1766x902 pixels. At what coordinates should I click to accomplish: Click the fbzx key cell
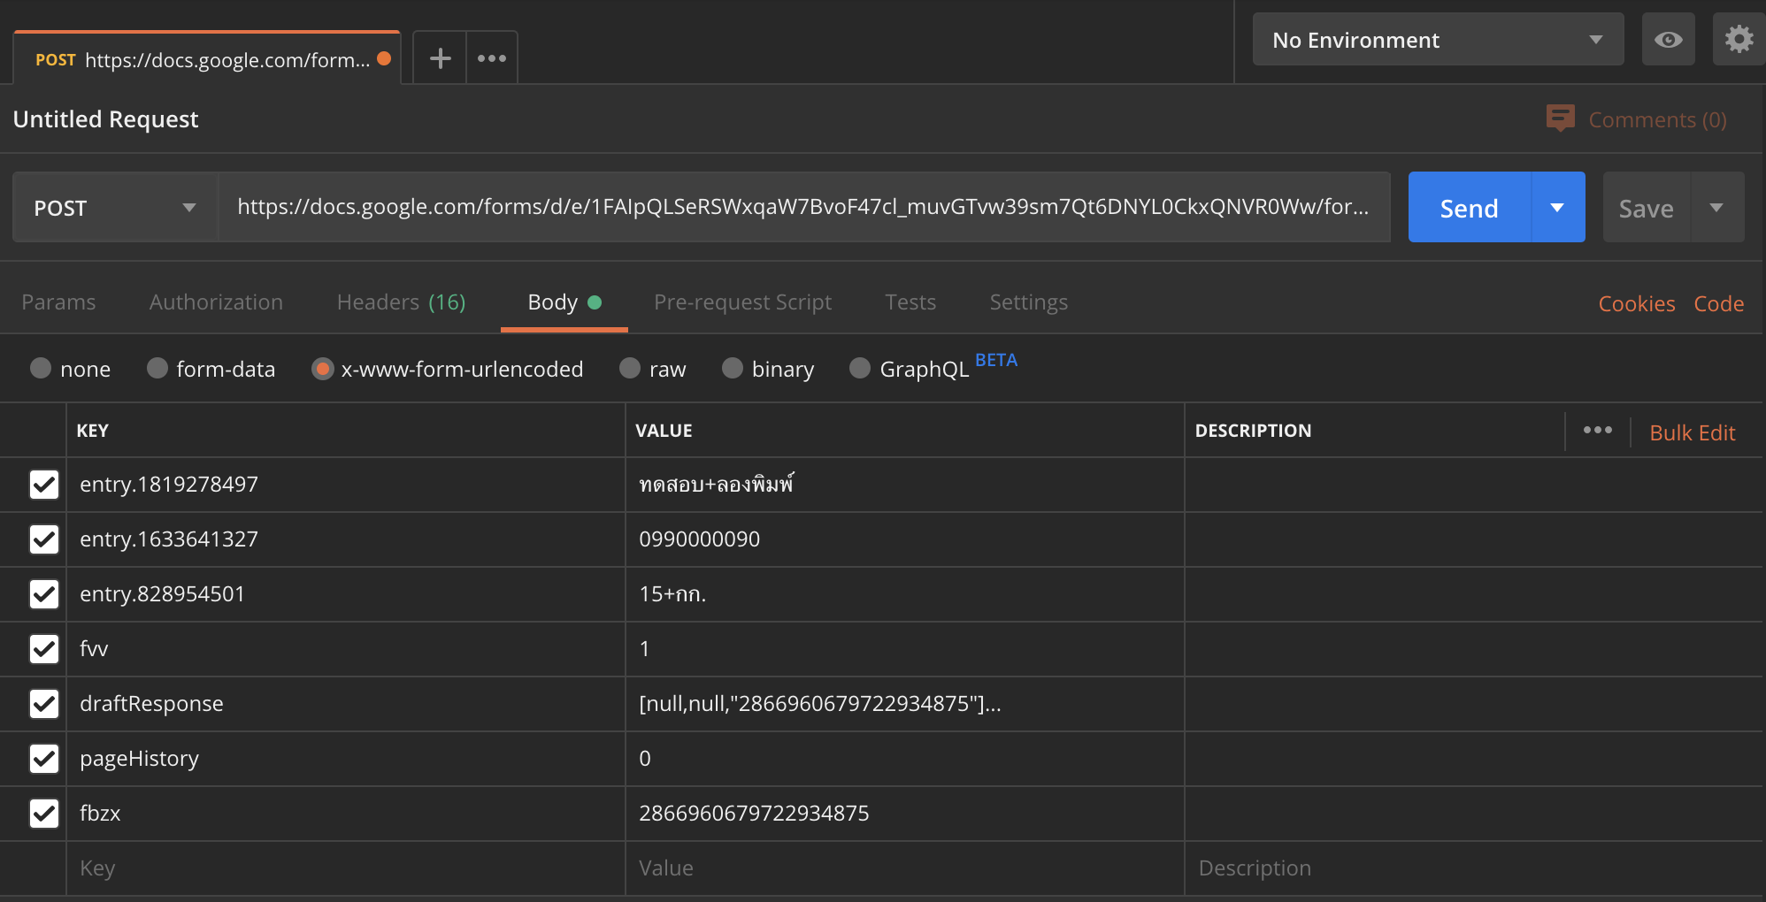tap(345, 814)
